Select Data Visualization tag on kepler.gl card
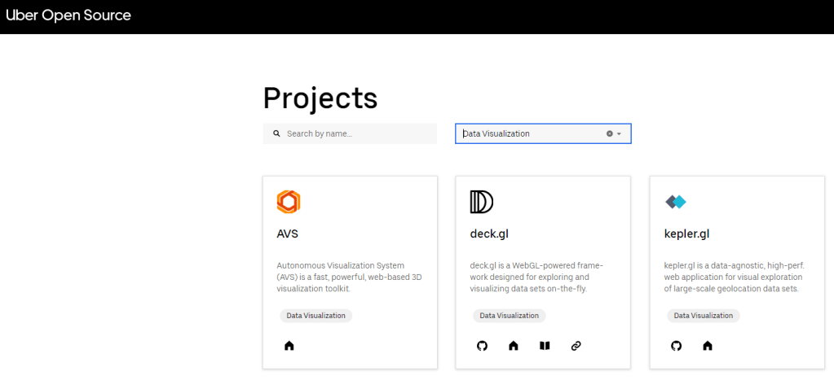 [703, 316]
